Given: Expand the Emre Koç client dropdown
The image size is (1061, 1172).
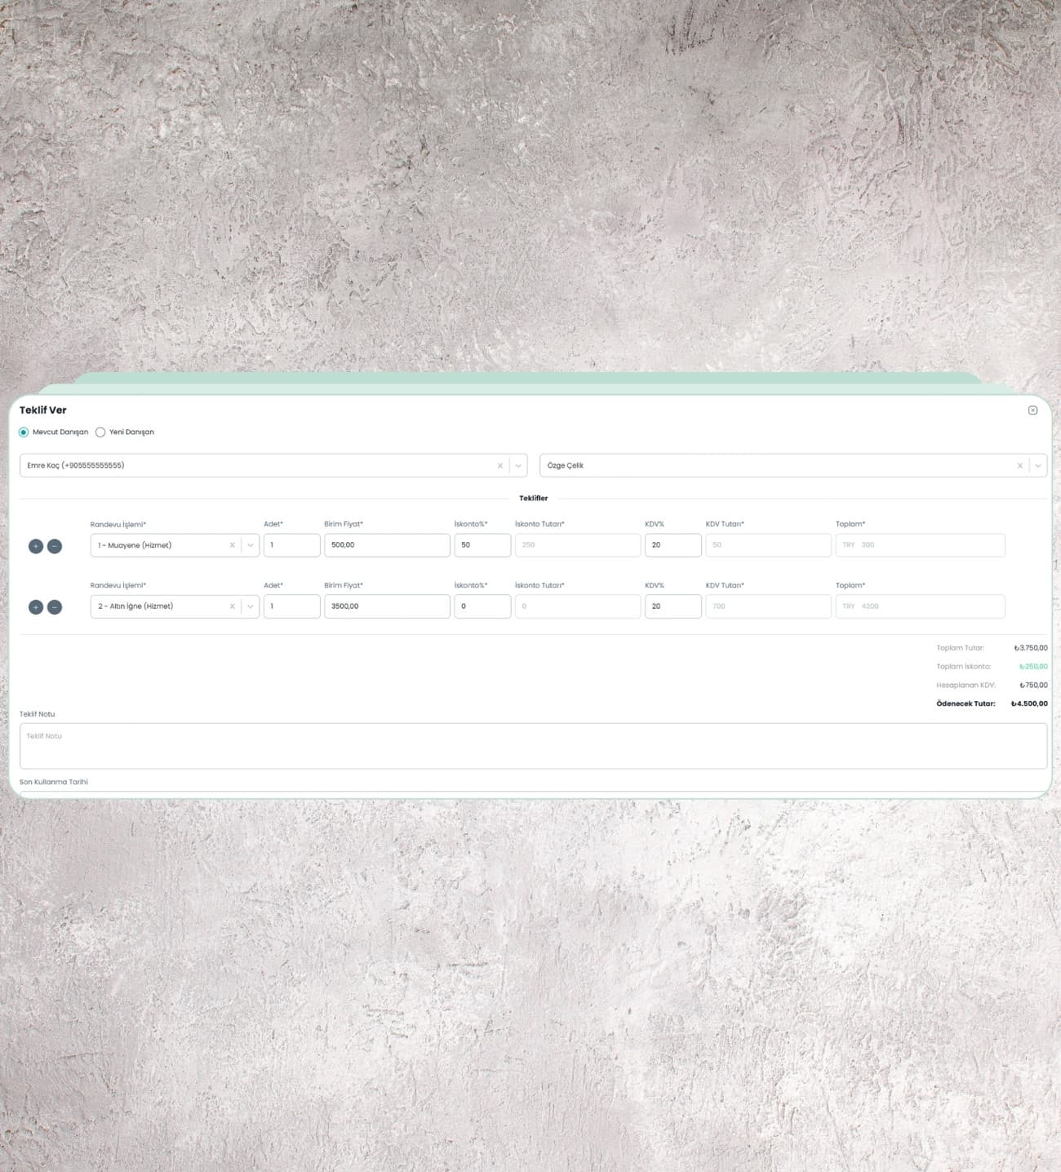Looking at the screenshot, I should pos(518,466).
